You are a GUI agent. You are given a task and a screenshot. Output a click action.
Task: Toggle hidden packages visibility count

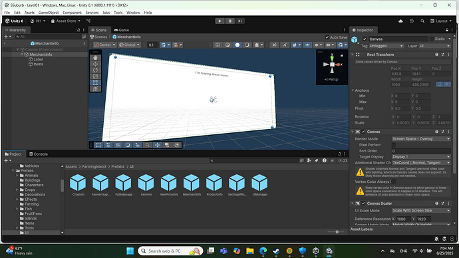[x=343, y=160]
